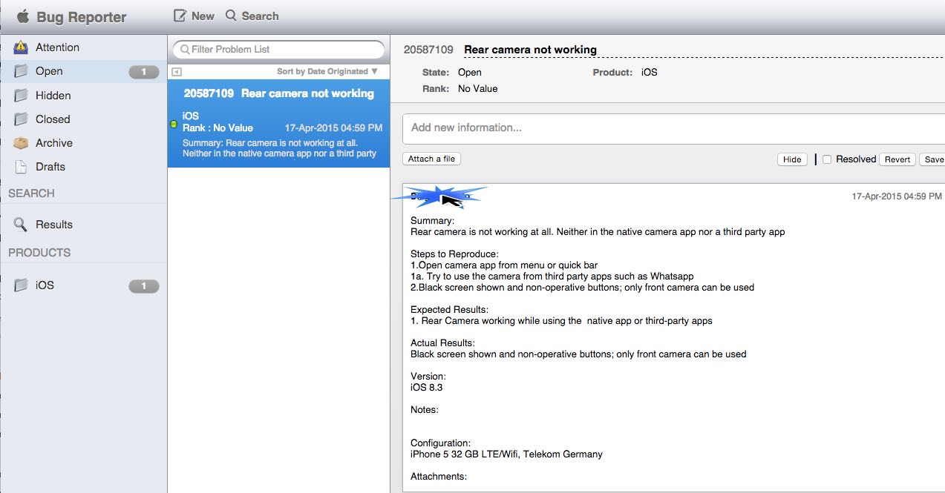Open the search Results item

click(84, 225)
